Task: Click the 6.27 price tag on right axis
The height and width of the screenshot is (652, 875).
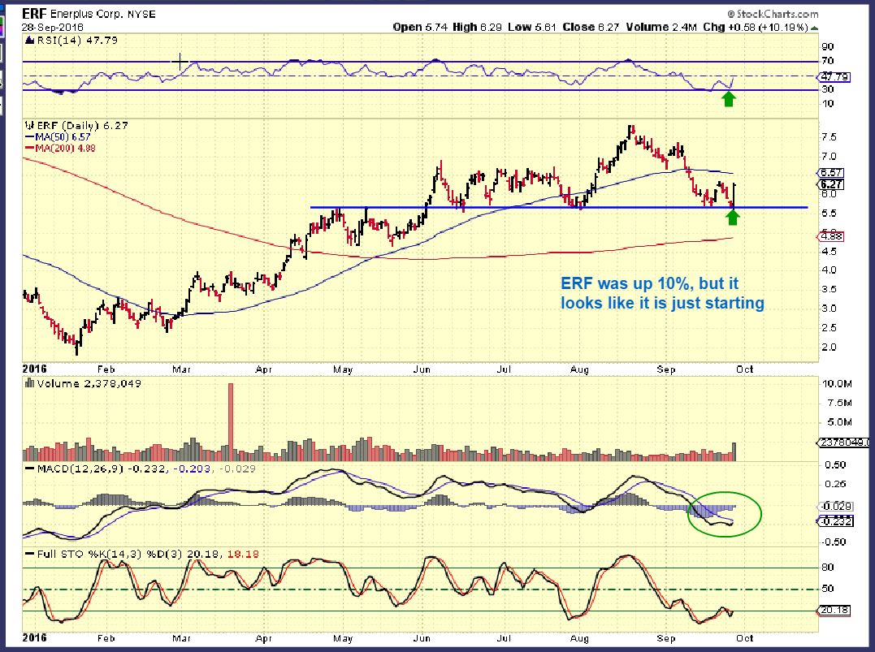Action: click(831, 184)
